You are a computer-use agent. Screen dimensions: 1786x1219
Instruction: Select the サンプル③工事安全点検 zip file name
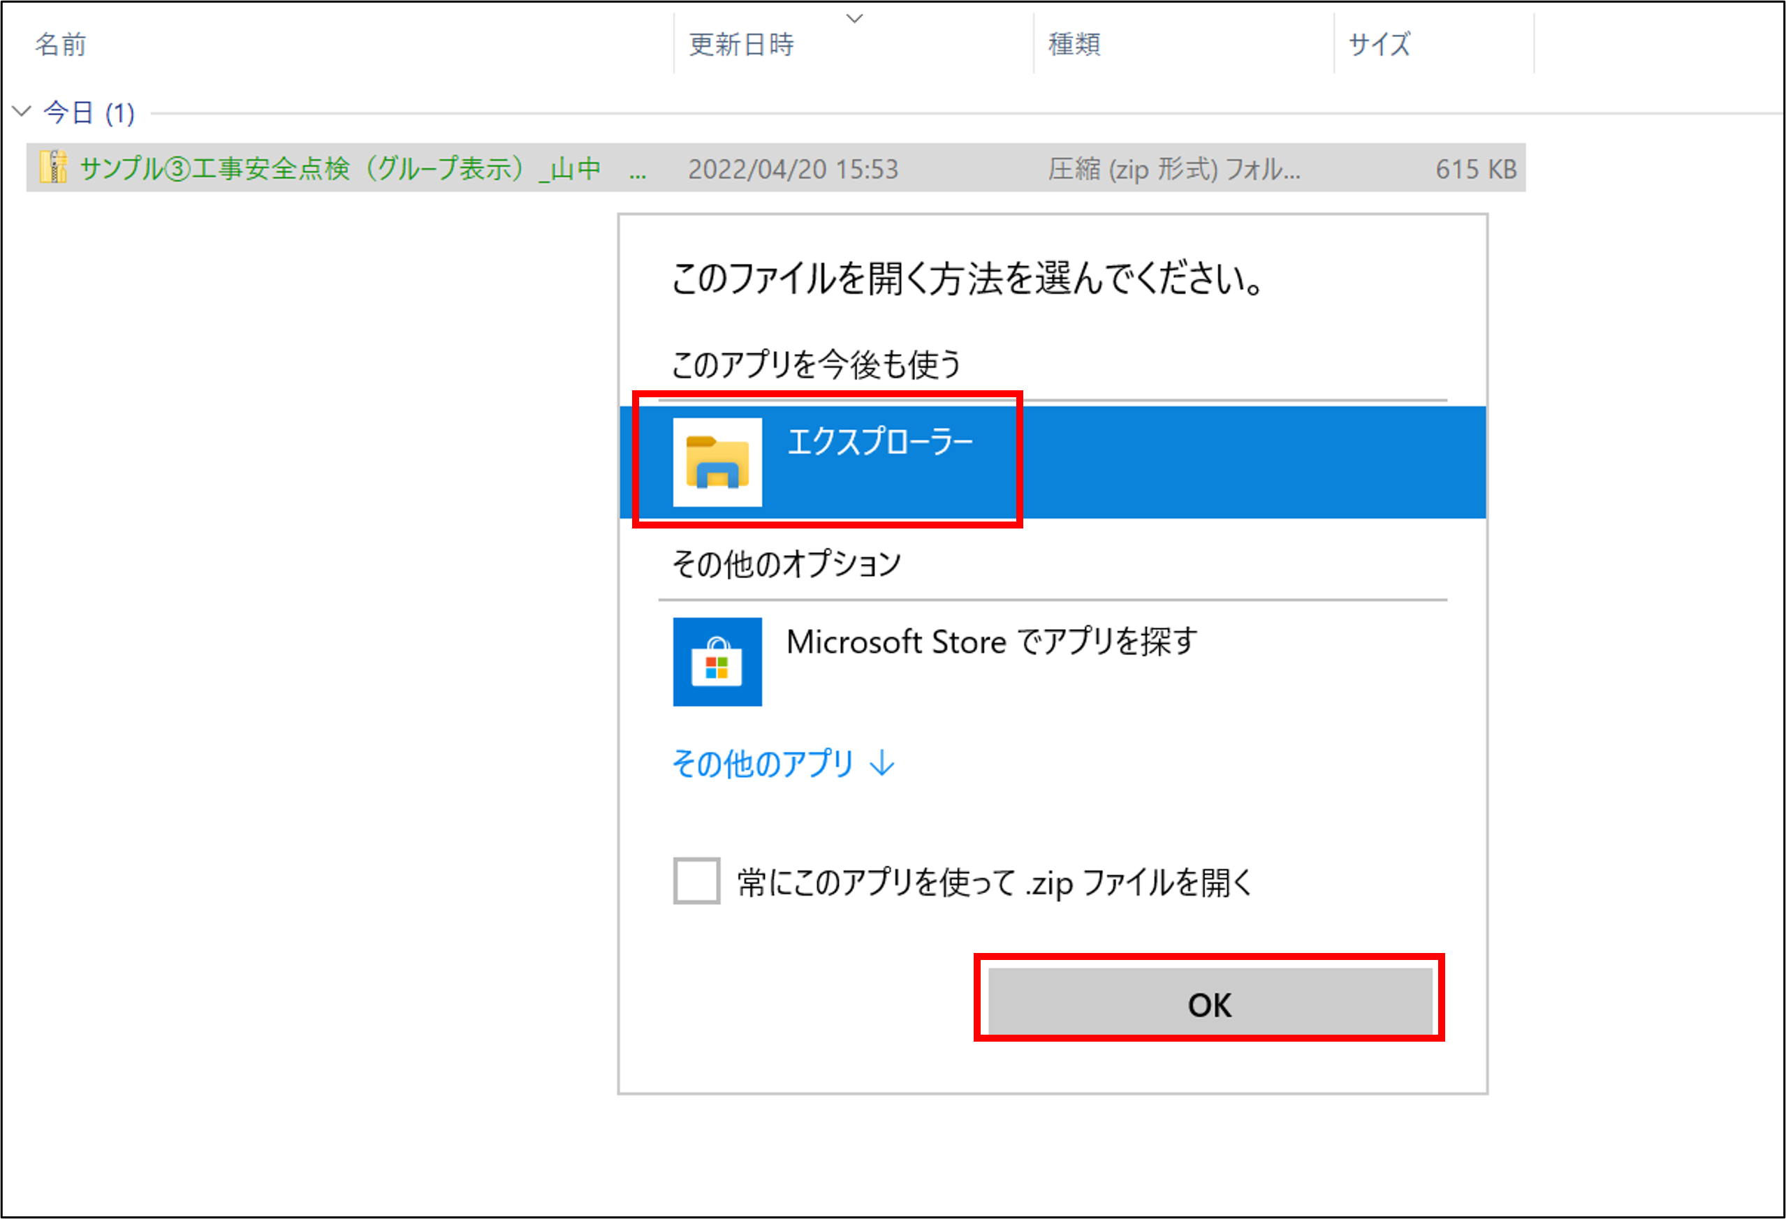pyautogui.click(x=363, y=168)
